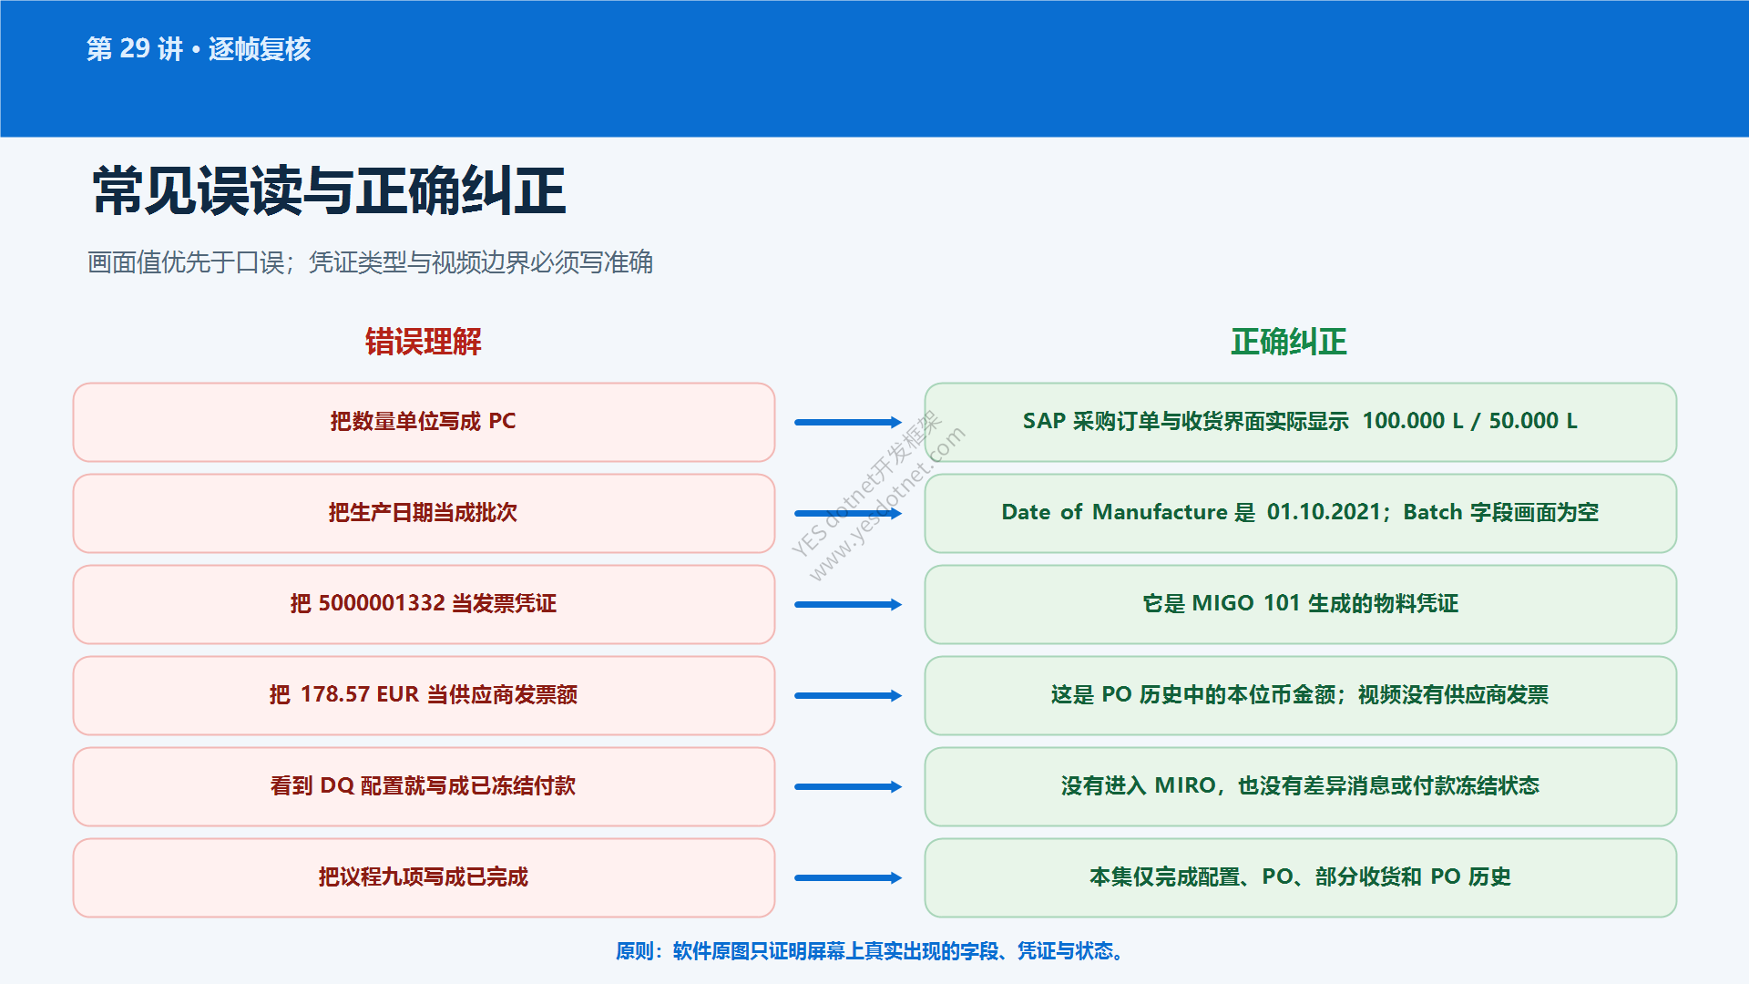The width and height of the screenshot is (1749, 984).
Task: Click the arrow next to 178.57 EUR box
Action: click(x=848, y=695)
